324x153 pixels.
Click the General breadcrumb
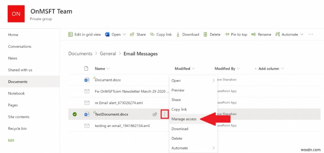point(108,54)
